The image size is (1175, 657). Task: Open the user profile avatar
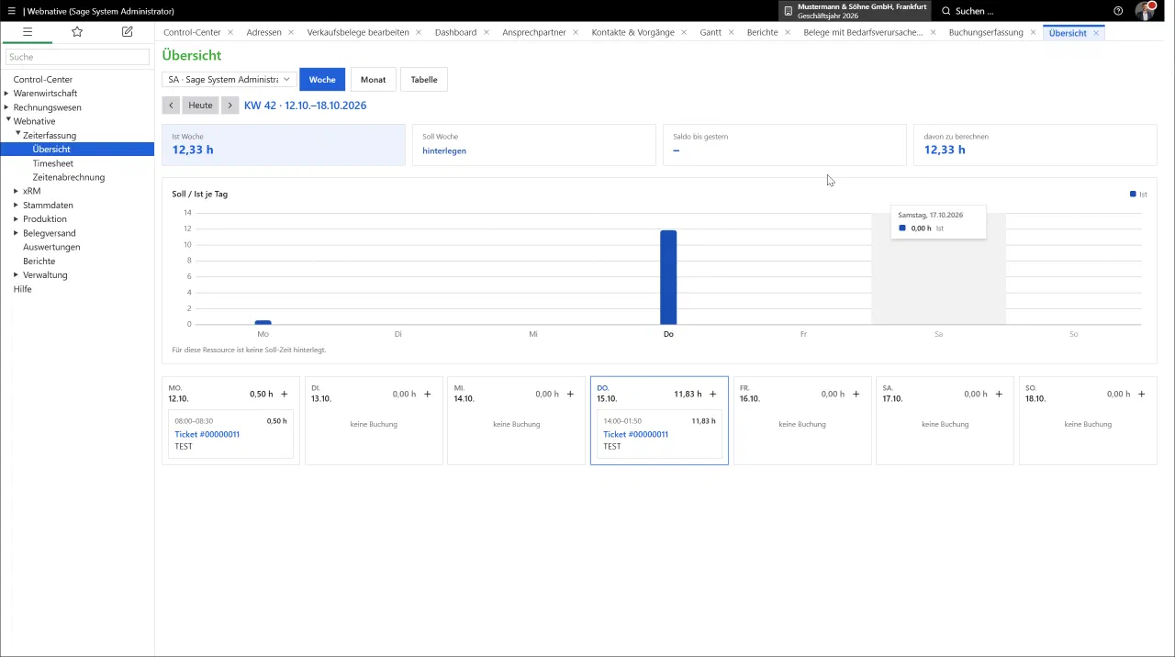(x=1146, y=11)
